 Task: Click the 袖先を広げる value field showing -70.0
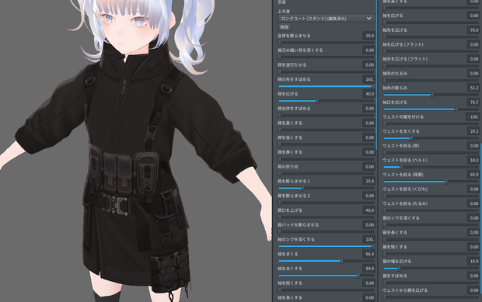473,30
